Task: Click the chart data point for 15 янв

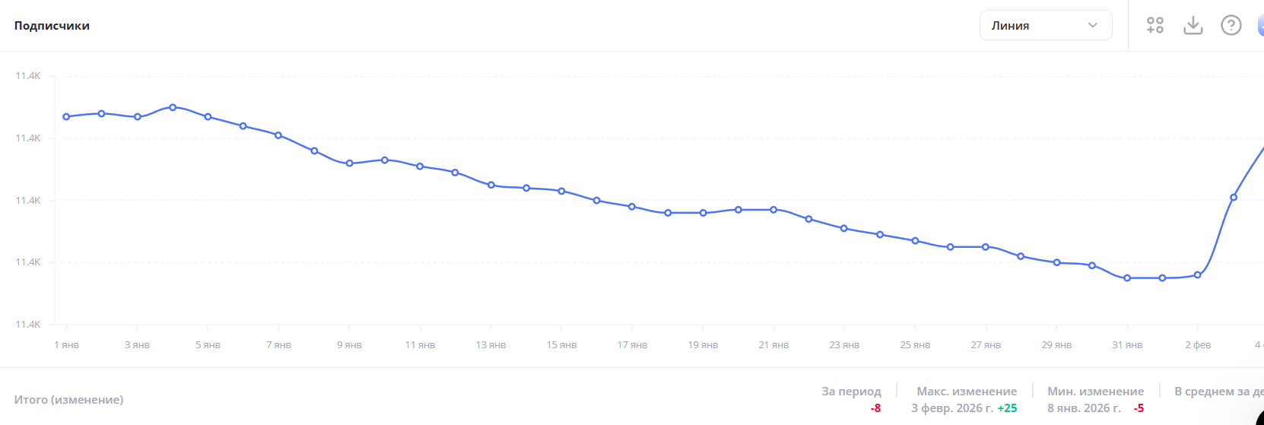Action: coord(562,192)
